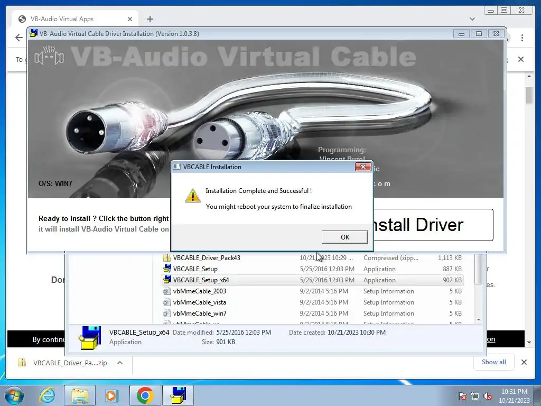The image size is (541, 406).
Task: Click the Install Driver button
Action: 433,225
